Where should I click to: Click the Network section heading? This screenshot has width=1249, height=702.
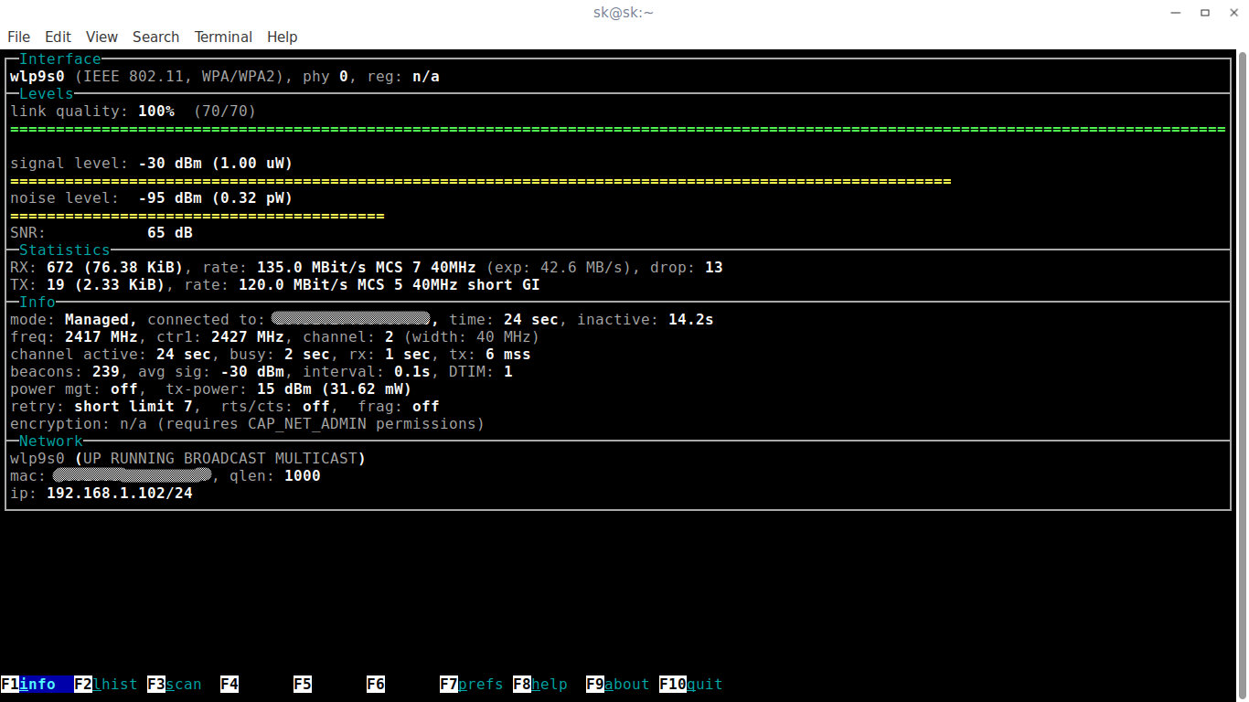tap(51, 441)
